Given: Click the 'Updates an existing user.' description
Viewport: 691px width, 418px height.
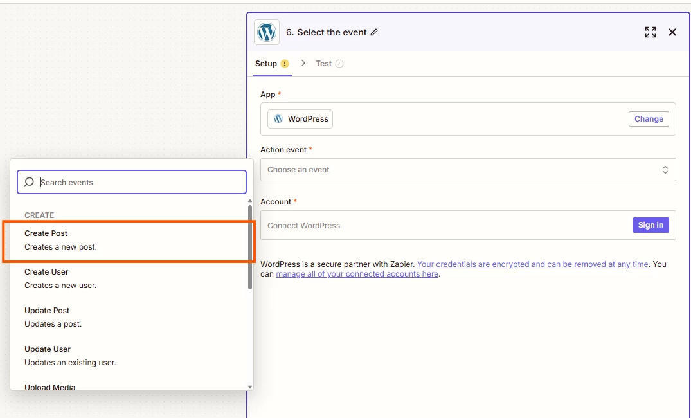Looking at the screenshot, I should click(x=70, y=363).
